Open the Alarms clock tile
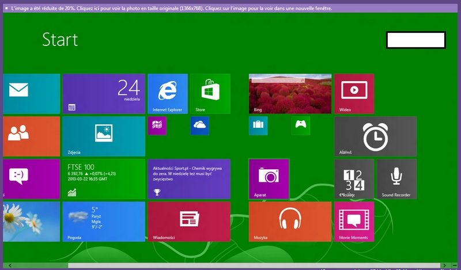This screenshot has height=270, width=461. point(375,136)
